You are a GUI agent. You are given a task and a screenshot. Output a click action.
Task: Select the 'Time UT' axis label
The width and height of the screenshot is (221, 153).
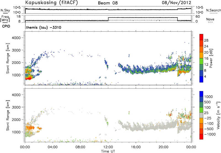pos(108,151)
